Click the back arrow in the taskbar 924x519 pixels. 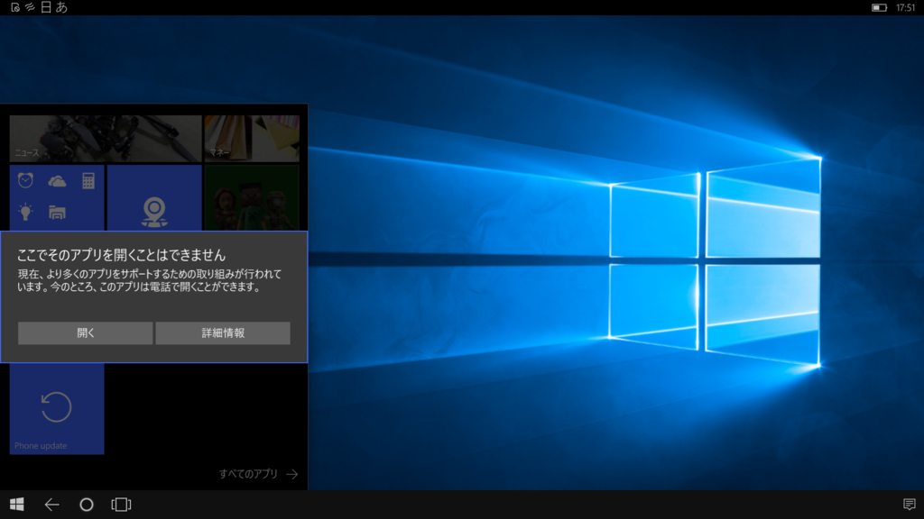[x=51, y=505]
